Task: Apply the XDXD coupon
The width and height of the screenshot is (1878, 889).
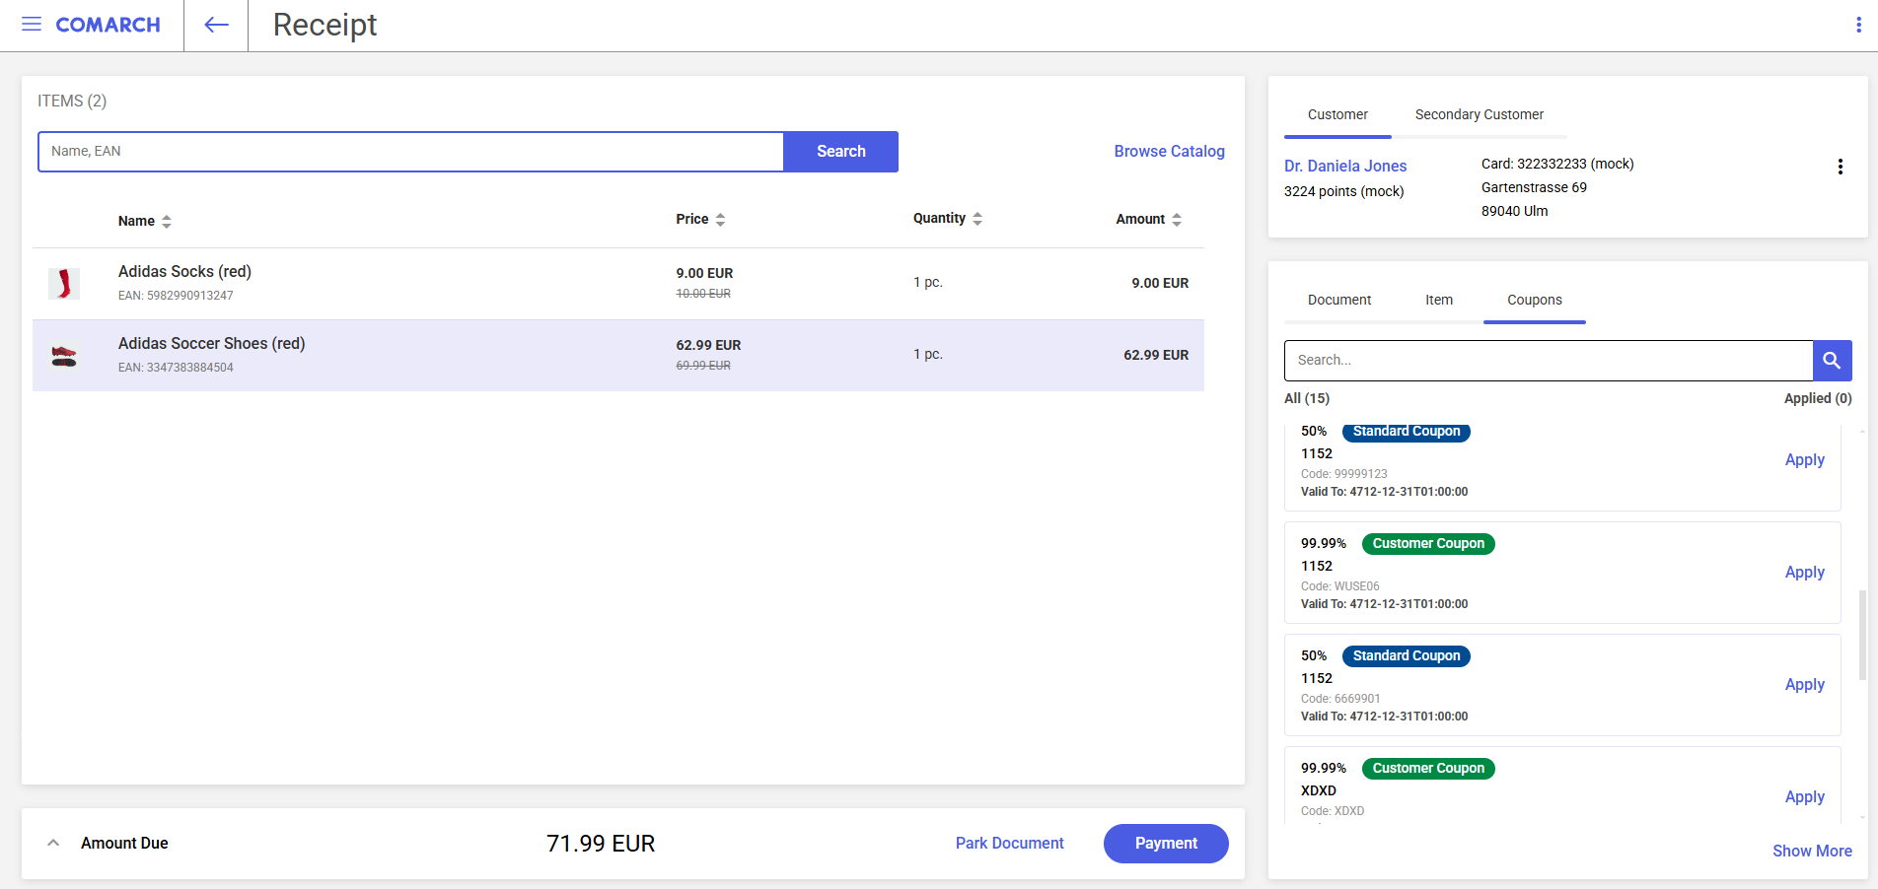Action: [x=1804, y=796]
